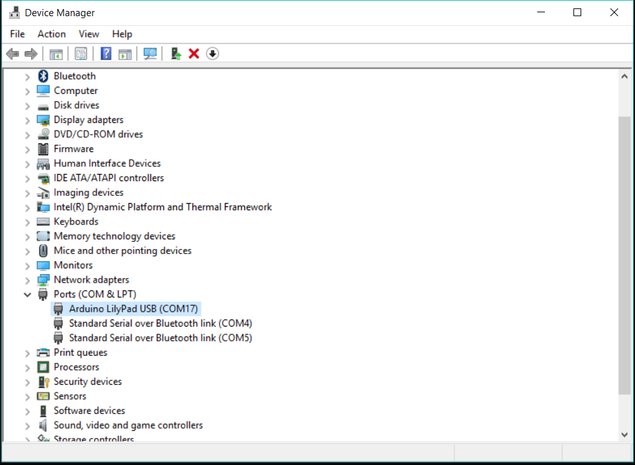Screen dimensions: 635x465
Task: Expand the Sensors node
Action: (27, 396)
